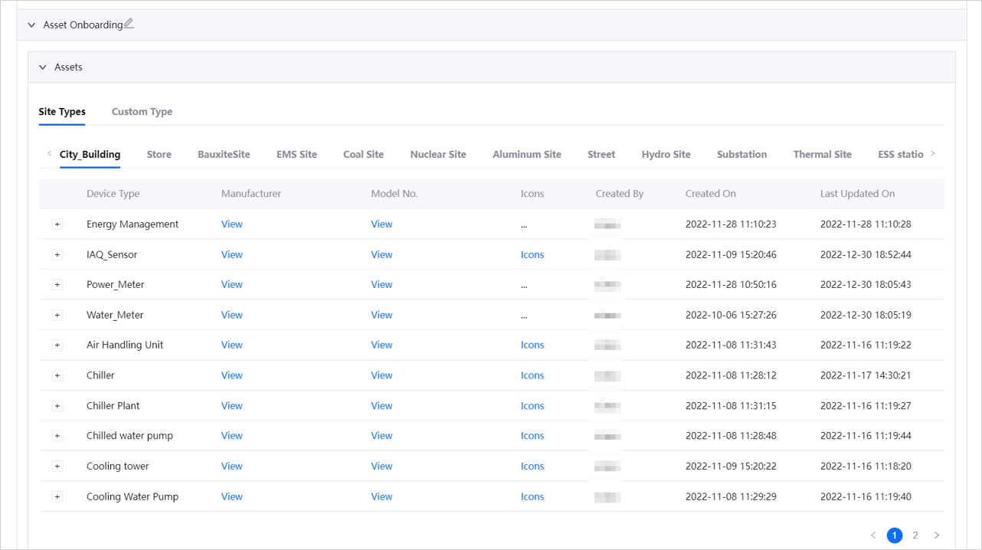Open Icons link for Cooling tower
Image resolution: width=982 pixels, height=550 pixels.
coord(532,467)
